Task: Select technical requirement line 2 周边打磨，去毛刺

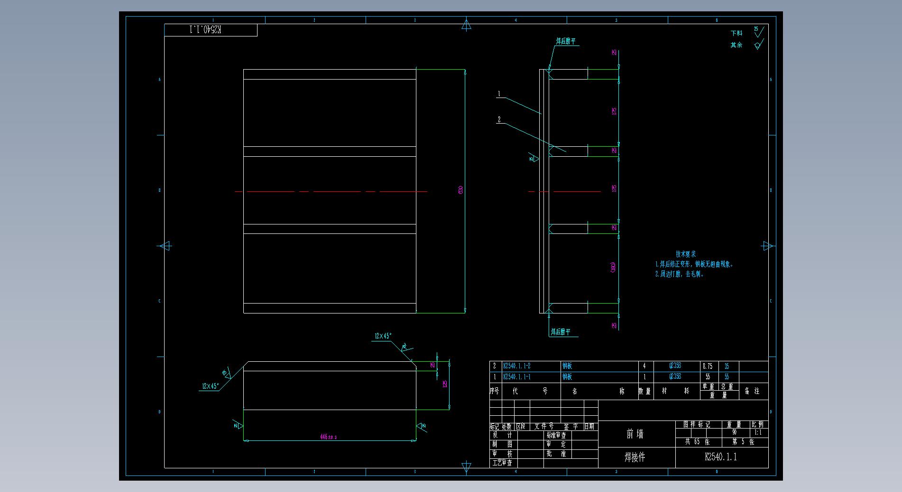Action: coord(680,274)
